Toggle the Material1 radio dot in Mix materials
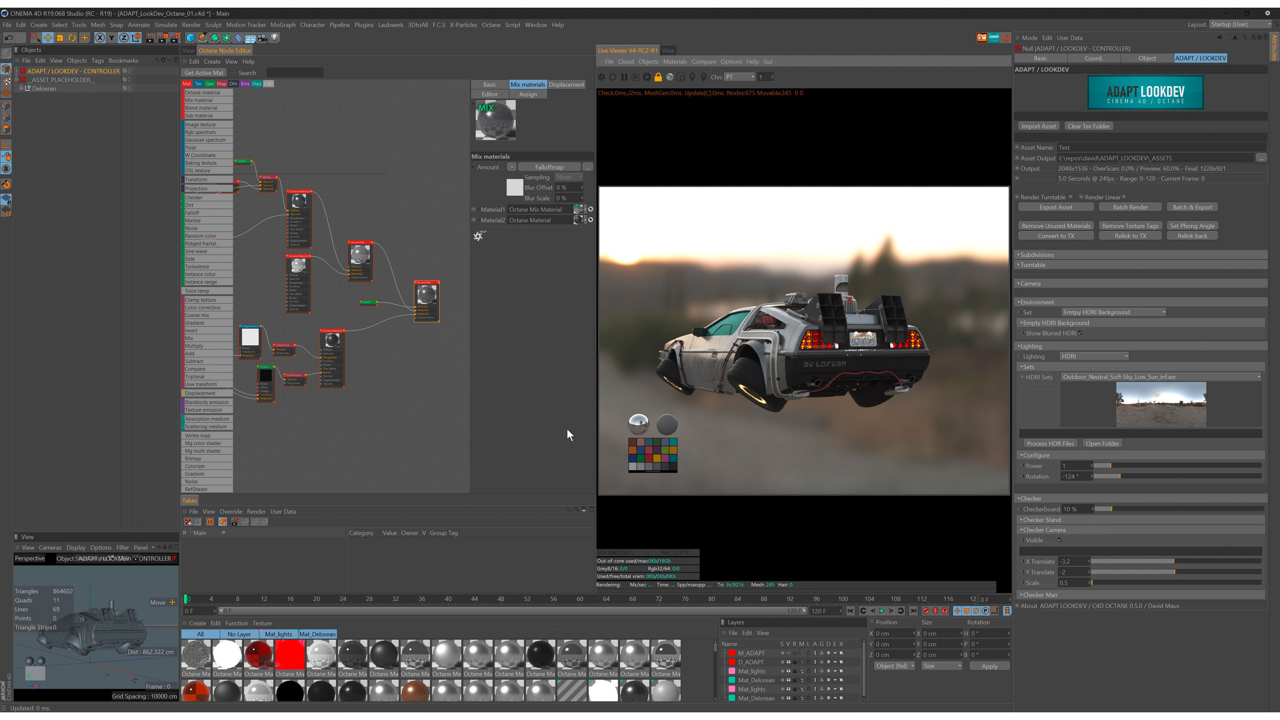This screenshot has width=1280, height=720. point(474,210)
